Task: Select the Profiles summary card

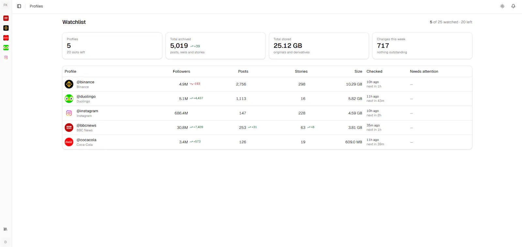Action: tap(112, 46)
